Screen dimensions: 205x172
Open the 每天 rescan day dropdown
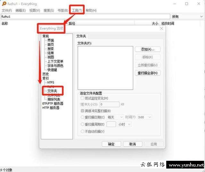115,117
